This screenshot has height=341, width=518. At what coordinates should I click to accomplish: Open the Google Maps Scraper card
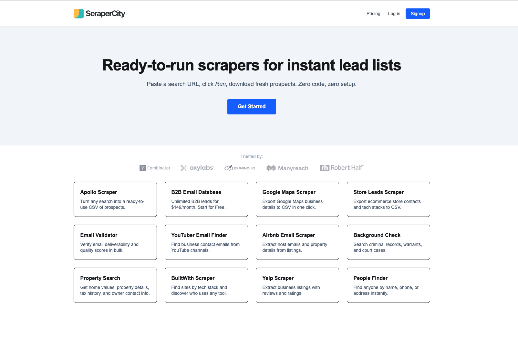pos(297,199)
